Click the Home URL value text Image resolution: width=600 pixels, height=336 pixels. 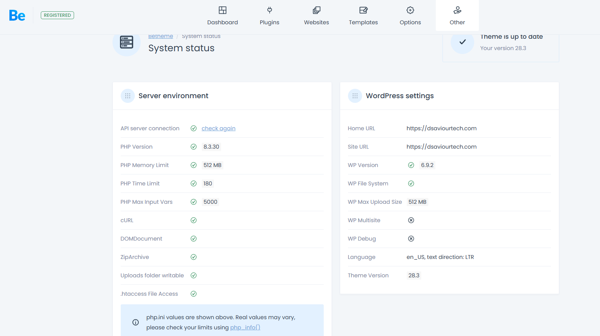point(441,128)
